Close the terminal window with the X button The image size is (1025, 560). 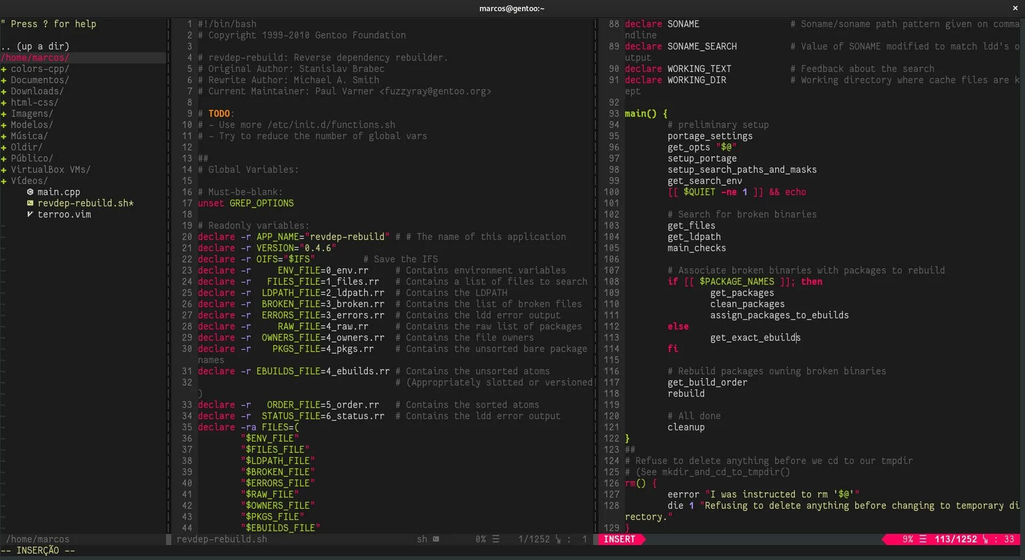[x=1015, y=8]
